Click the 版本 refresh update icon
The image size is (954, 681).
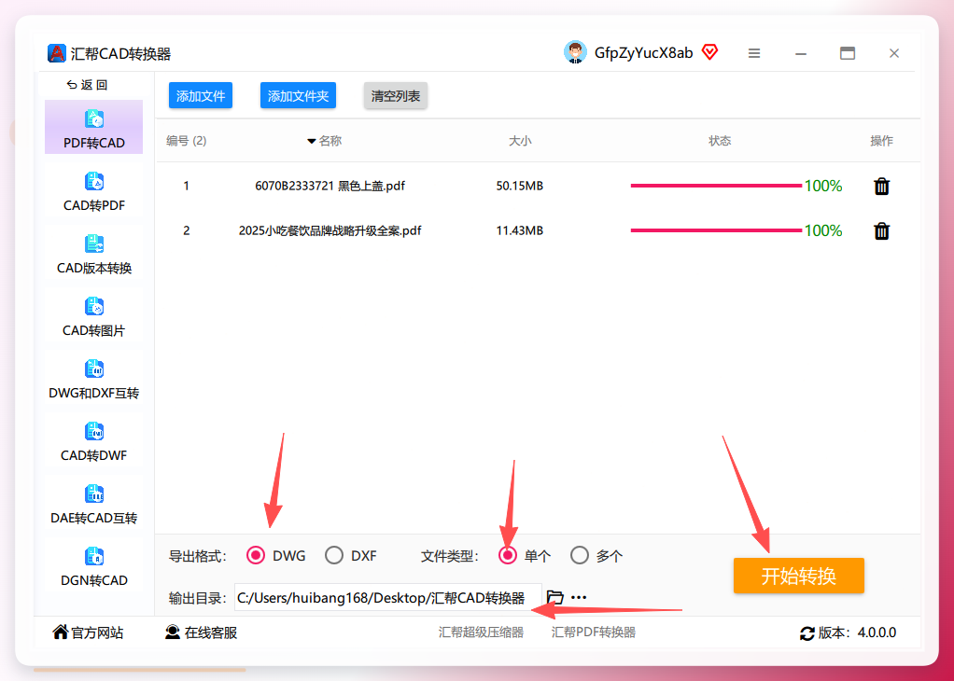pyautogui.click(x=807, y=633)
